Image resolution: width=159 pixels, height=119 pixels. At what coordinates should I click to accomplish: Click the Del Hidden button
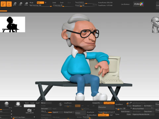click(149, 106)
